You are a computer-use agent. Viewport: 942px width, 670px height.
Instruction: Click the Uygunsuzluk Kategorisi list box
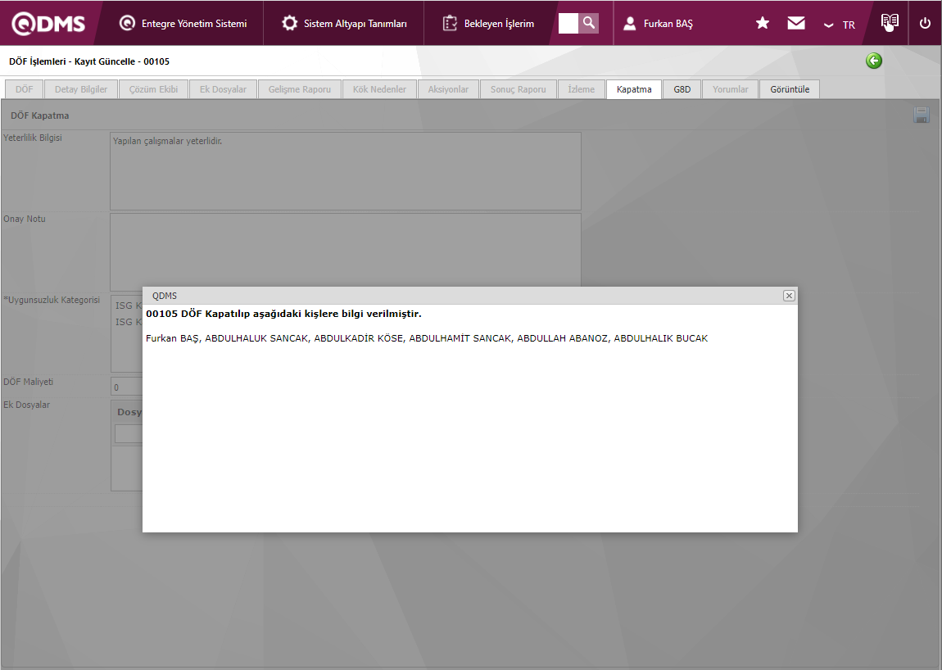coord(127,333)
